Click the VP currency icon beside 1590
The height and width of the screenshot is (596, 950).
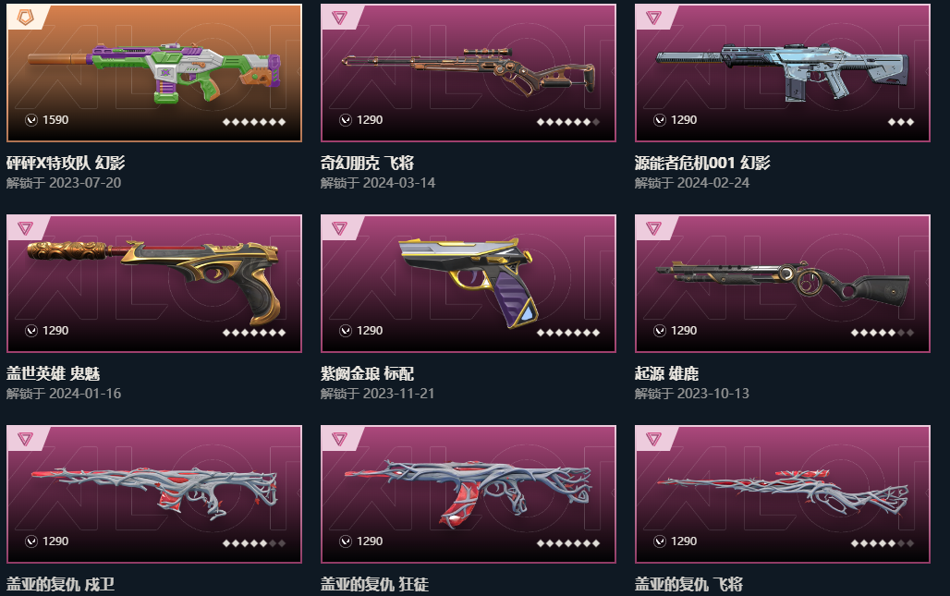[30, 120]
